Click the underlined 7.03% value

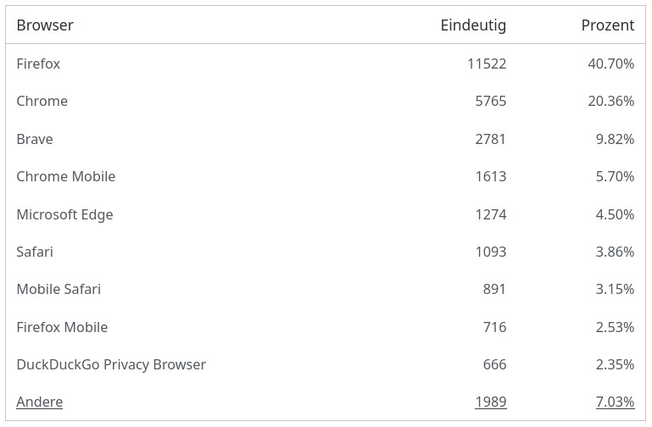tap(615, 402)
